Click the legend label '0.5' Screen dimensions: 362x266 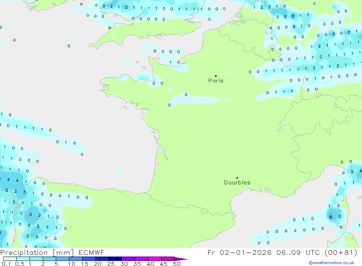(20, 264)
